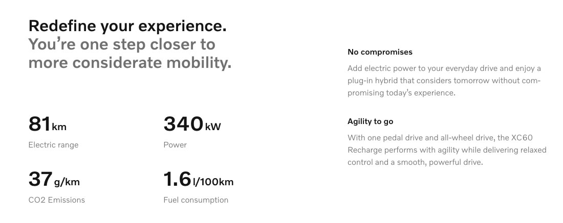The height and width of the screenshot is (223, 563).
Task: Click the 'No compromises' heading
Action: (380, 52)
